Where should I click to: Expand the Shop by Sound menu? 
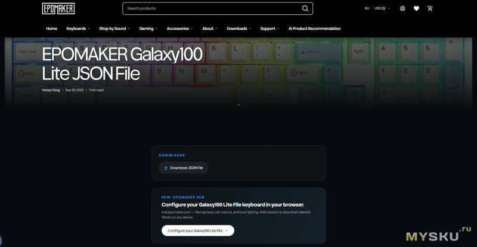pos(114,29)
